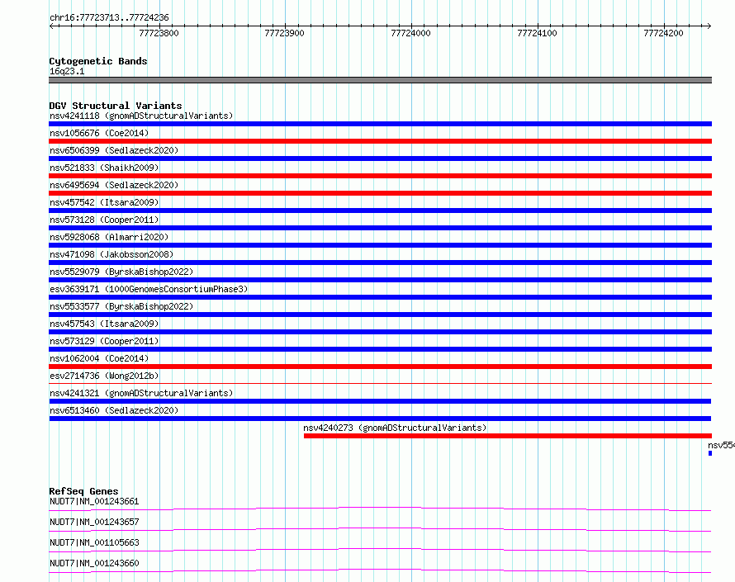The image size is (735, 582).
Task: Select the nsv471098 (Jakobsson2008) label
Action: 111,254
